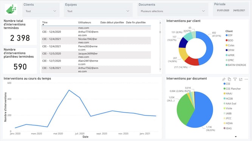Click the 217 (14,74%) data label

point(181,67)
